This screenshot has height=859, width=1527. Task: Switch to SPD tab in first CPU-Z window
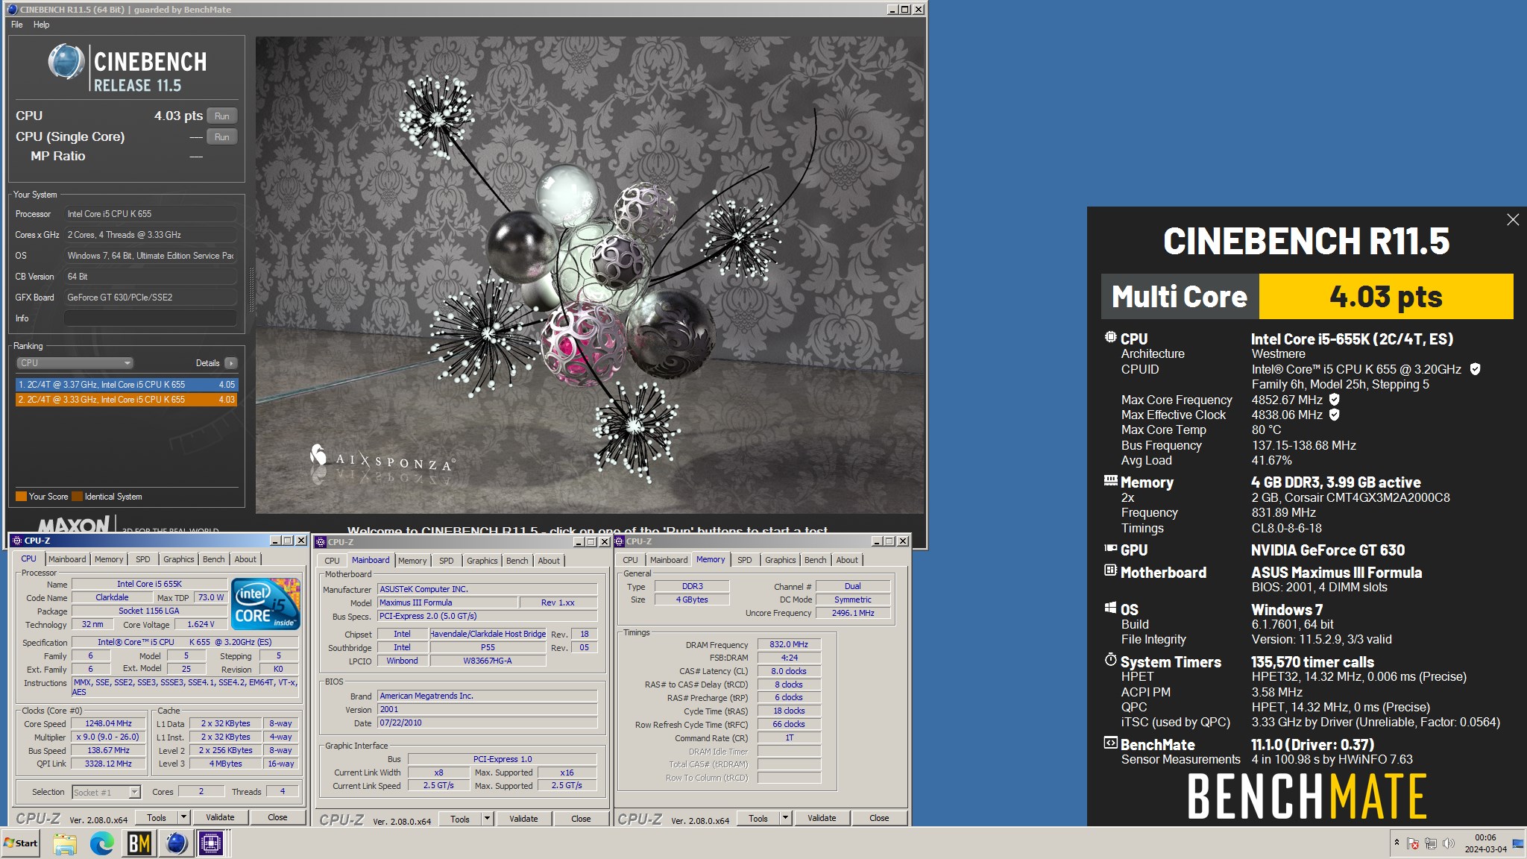coord(143,559)
